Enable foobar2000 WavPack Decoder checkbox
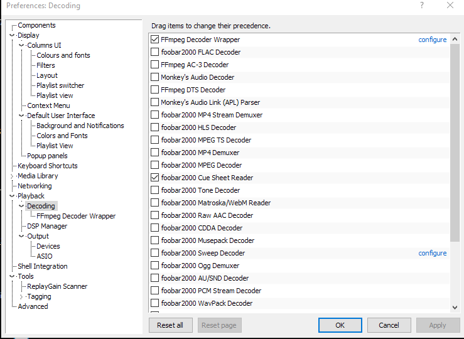The image size is (464, 339). point(154,303)
